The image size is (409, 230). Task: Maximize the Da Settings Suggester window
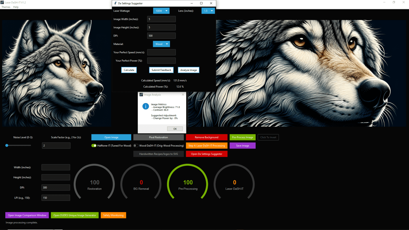point(201,3)
